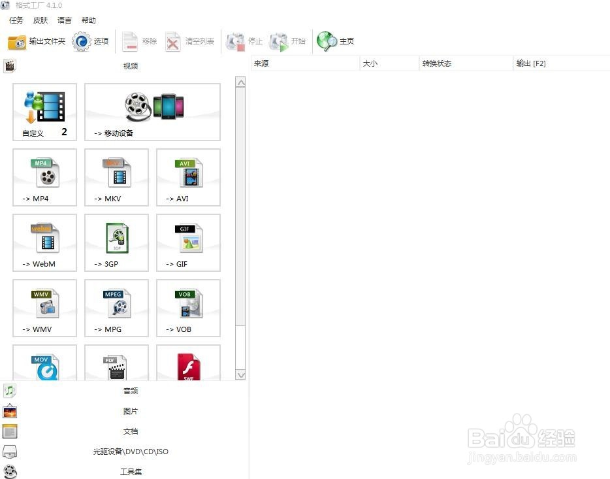Select the MOV conversion tile
The width and height of the screenshot is (610, 479).
(x=45, y=363)
